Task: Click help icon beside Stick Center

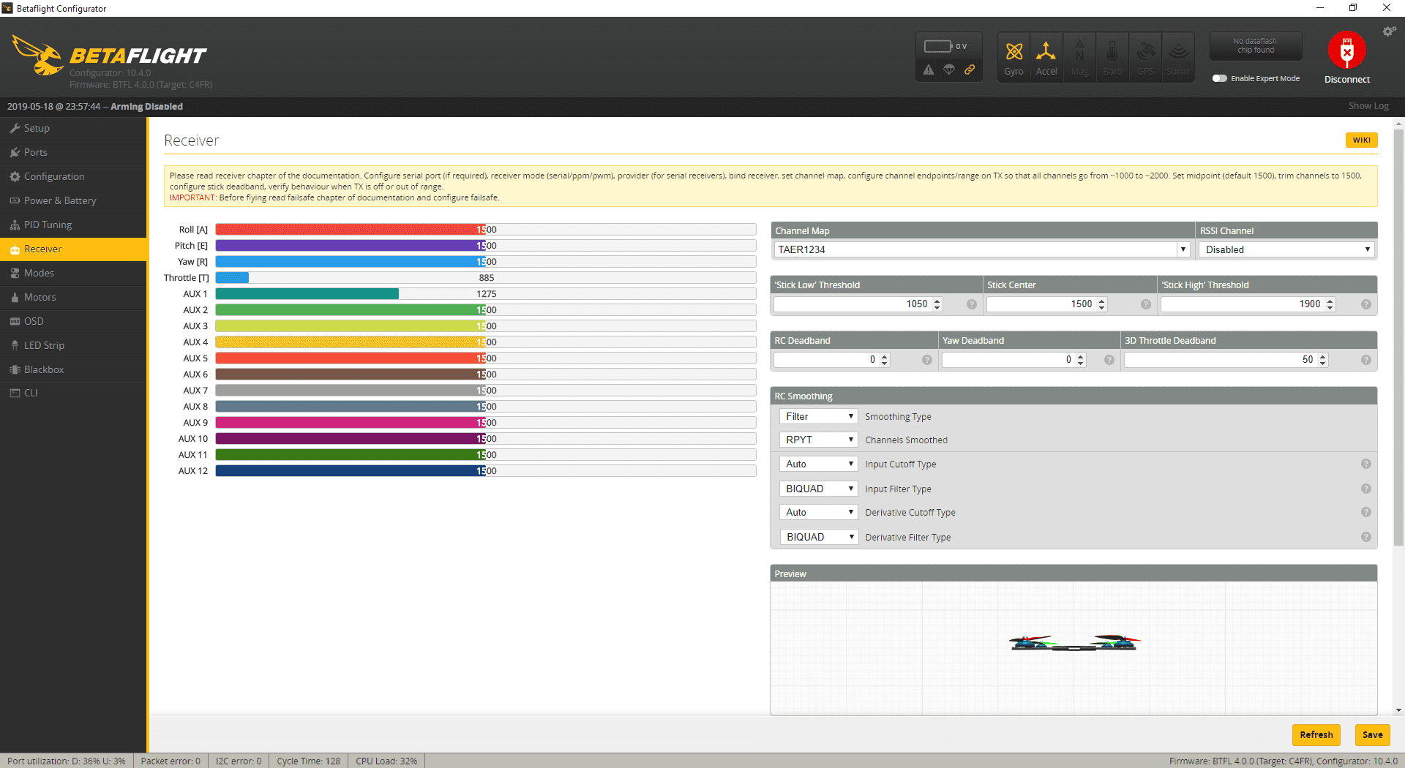Action: [x=1146, y=304]
